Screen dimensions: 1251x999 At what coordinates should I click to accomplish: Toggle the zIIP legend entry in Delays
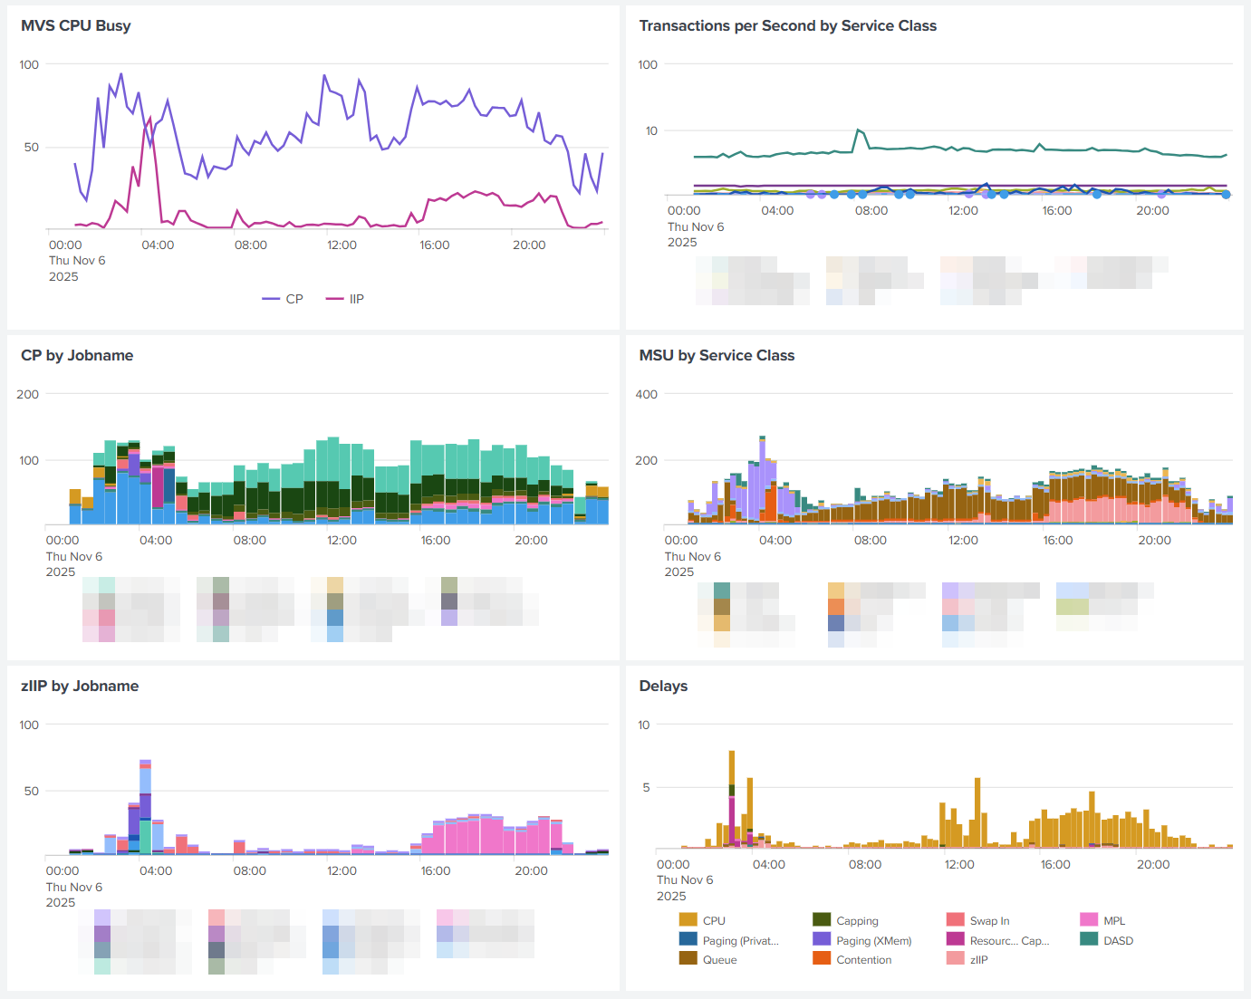[x=967, y=959]
